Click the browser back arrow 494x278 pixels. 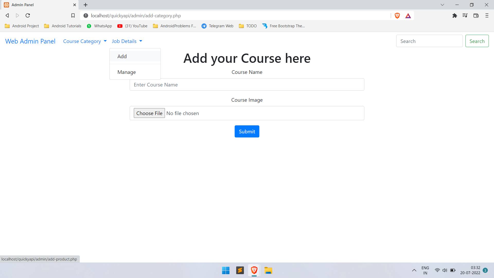pos(7,15)
